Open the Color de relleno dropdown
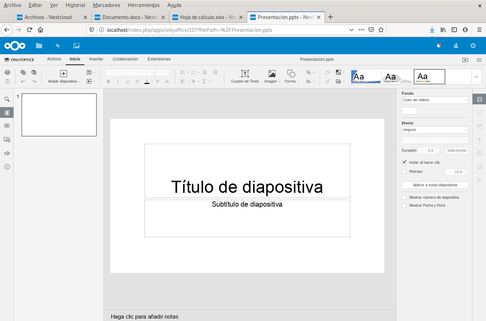This screenshot has height=321, width=486. coord(435,100)
